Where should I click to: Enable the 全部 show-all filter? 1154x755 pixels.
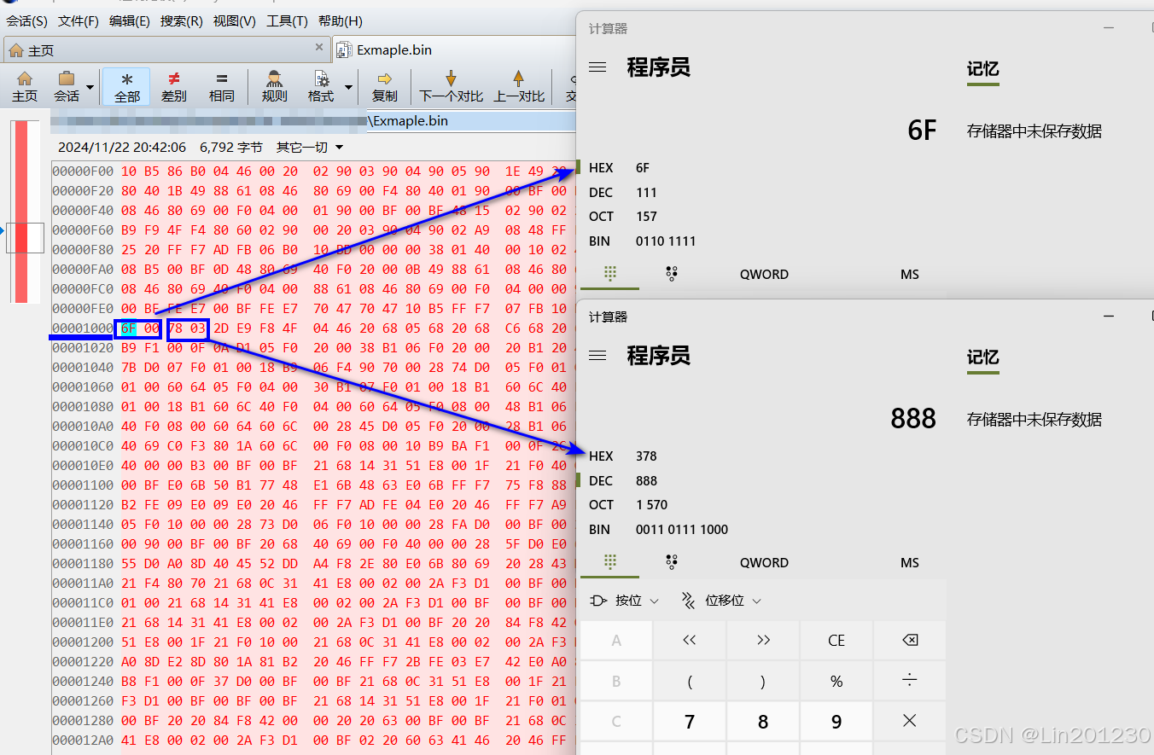[126, 86]
